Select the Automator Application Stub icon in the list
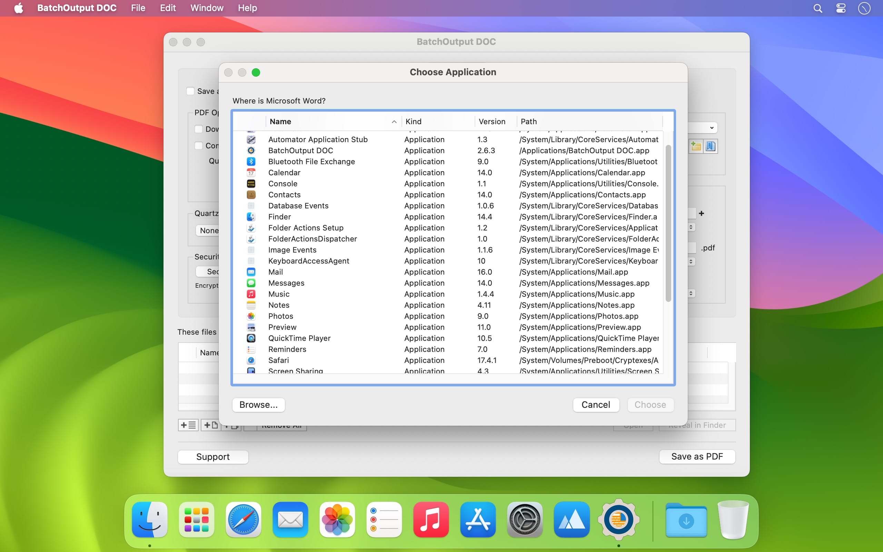 251,139
